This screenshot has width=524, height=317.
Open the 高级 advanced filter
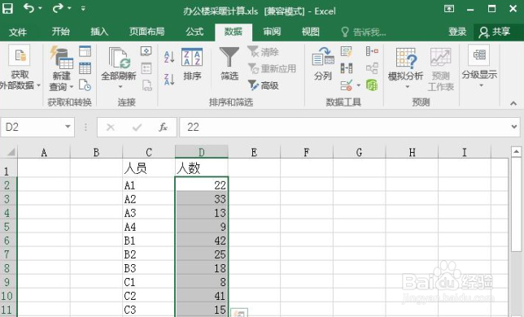[264, 85]
